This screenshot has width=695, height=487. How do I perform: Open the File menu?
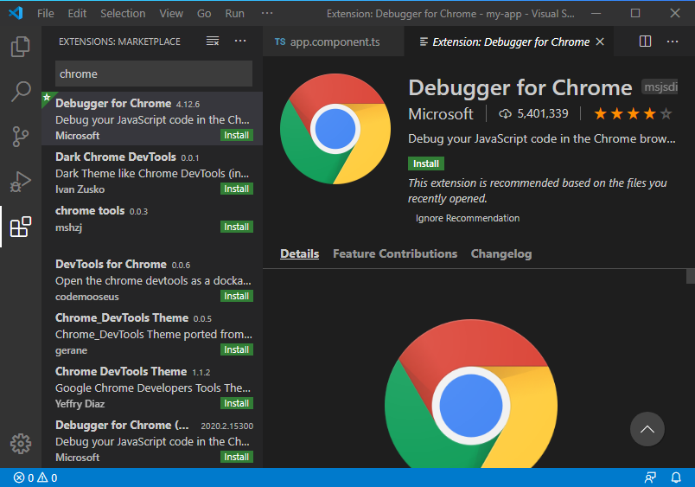click(x=46, y=13)
